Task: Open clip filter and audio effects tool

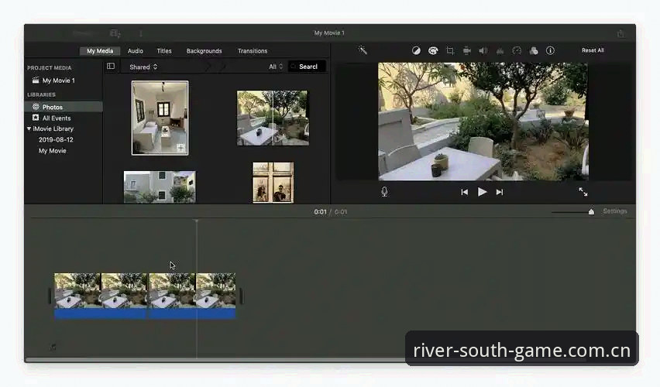Action: 533,50
